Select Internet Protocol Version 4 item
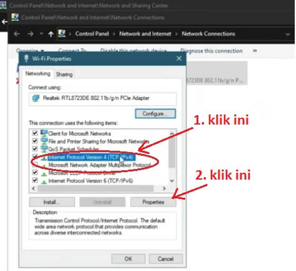Viewport: 296px width, 271px height. 91,157
